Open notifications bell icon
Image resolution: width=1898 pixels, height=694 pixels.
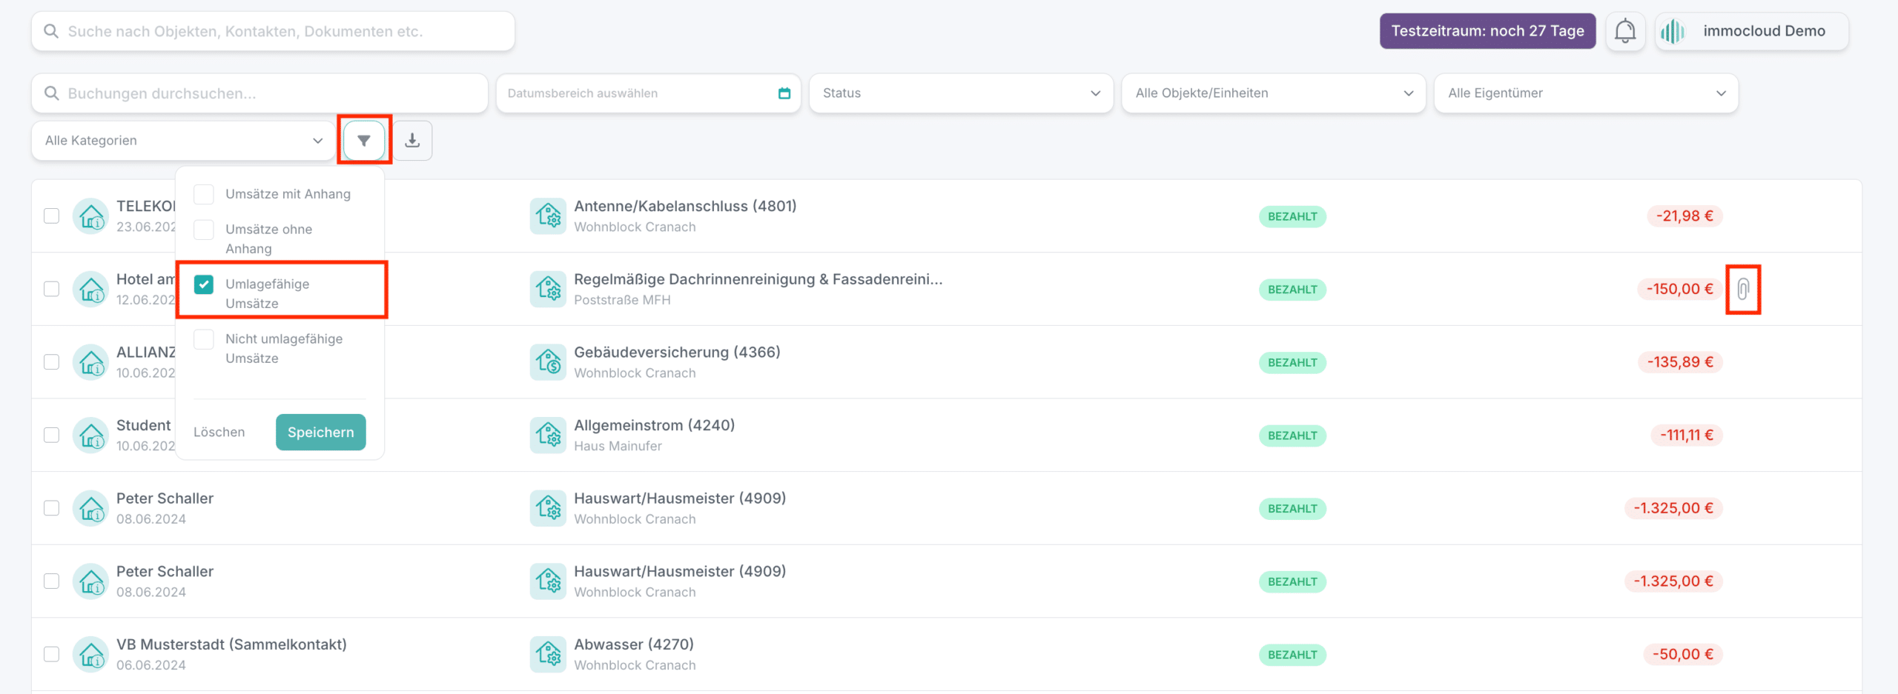1625,31
